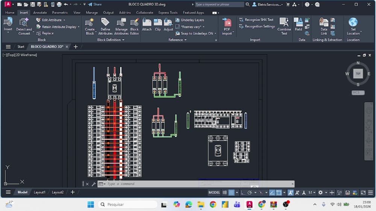The height and width of the screenshot is (211, 376).
Task: Click the New drawing icon in toolbar
Action: coord(20,4)
